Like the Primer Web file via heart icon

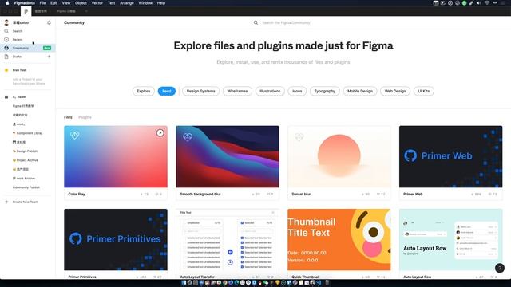(489, 195)
